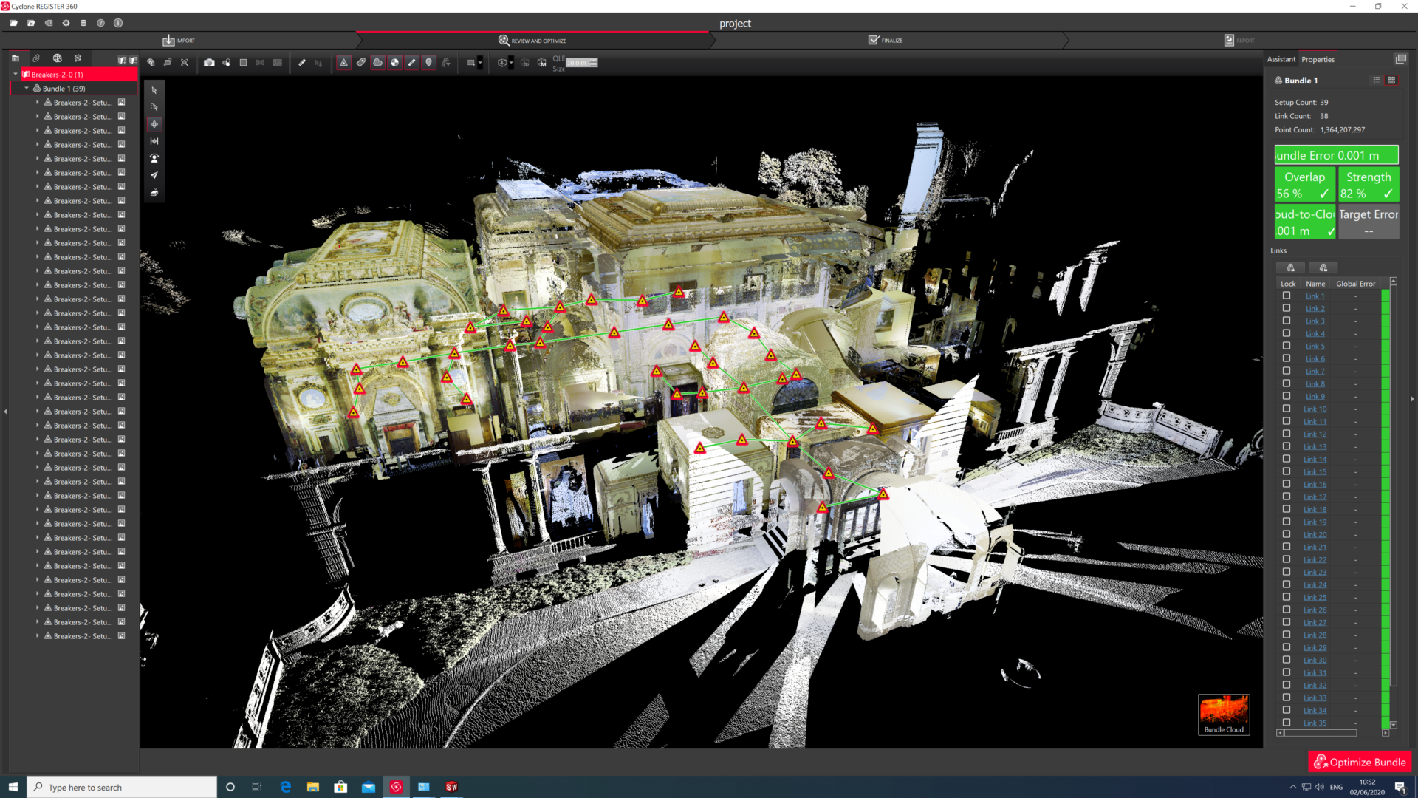Toggle the location pin icon in toolbar
This screenshot has height=798, width=1418.
point(428,63)
